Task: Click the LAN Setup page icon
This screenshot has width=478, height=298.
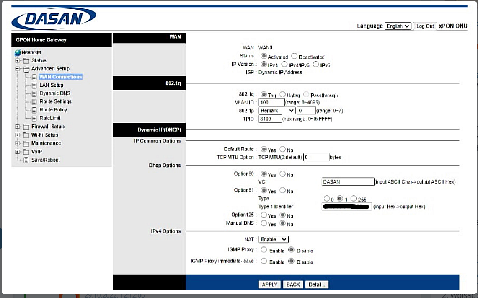Action: pyautogui.click(x=34, y=86)
